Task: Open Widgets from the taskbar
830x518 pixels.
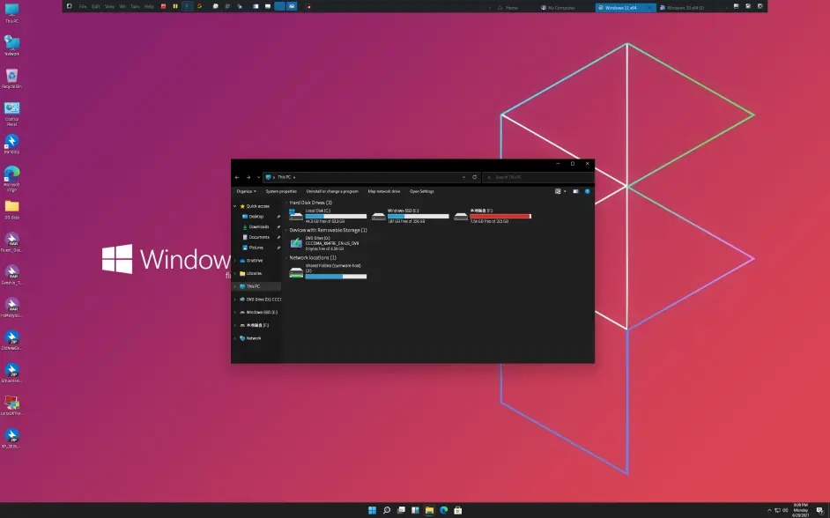Action: click(x=415, y=510)
